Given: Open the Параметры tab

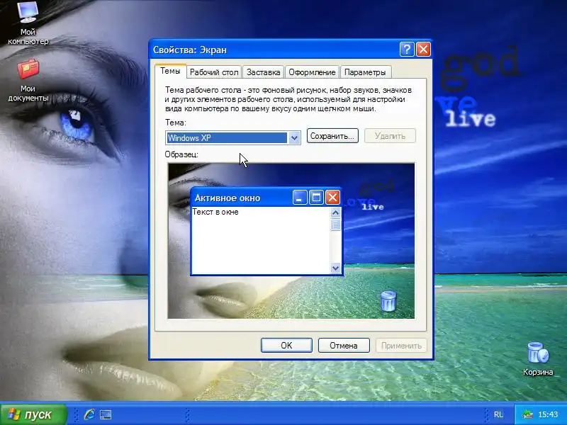Looking at the screenshot, I should [365, 72].
